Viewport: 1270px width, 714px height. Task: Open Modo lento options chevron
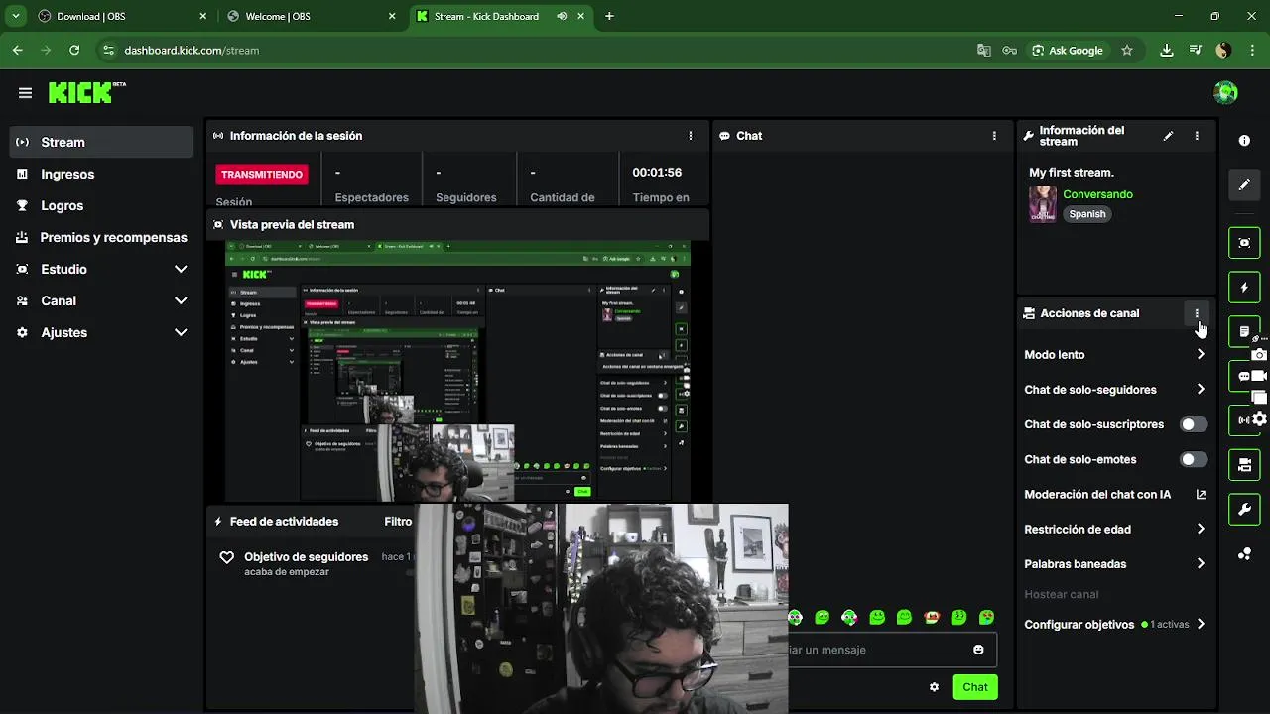pos(1201,354)
